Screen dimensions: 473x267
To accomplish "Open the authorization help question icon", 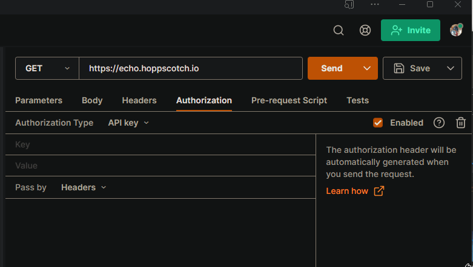I will tap(439, 123).
